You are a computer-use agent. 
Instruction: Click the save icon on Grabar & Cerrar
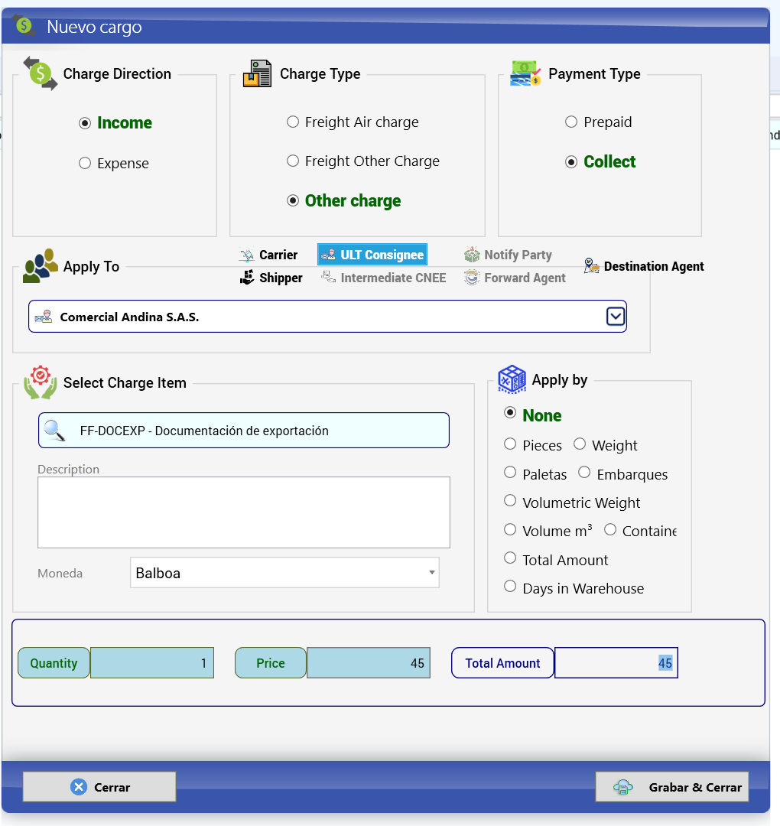pyautogui.click(x=623, y=787)
